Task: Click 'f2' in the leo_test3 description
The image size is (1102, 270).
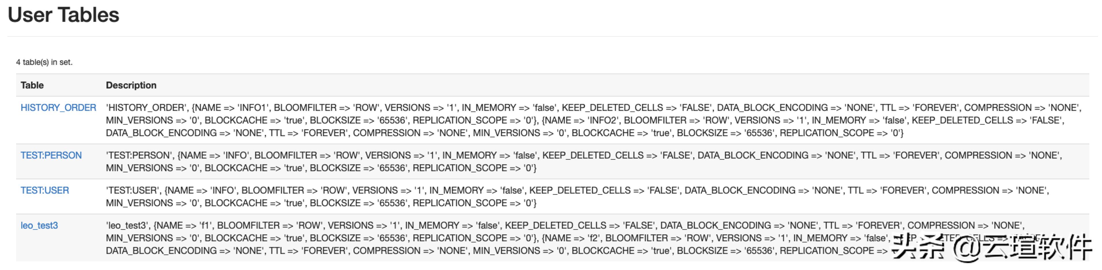Action: click(x=593, y=238)
